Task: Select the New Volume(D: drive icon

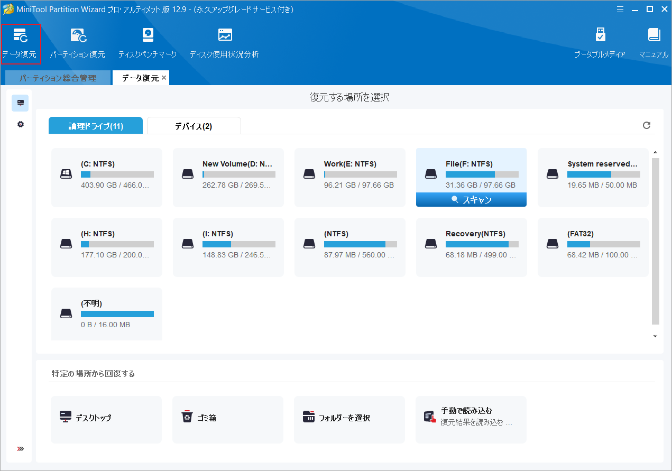Action: click(188, 173)
